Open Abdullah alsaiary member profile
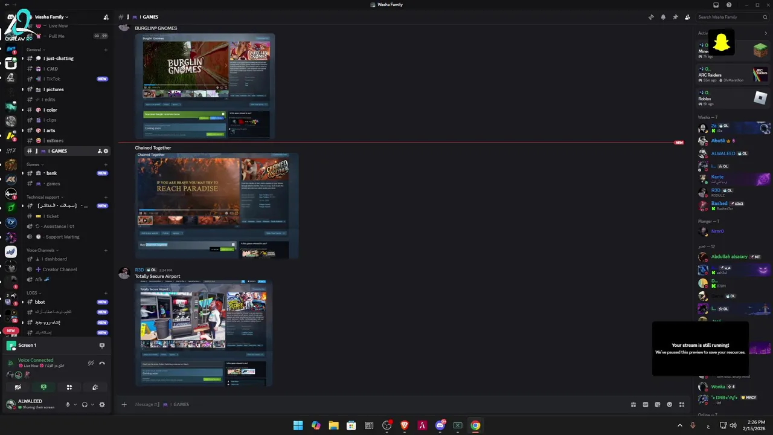Screen dimensions: 773x435 point(733,257)
